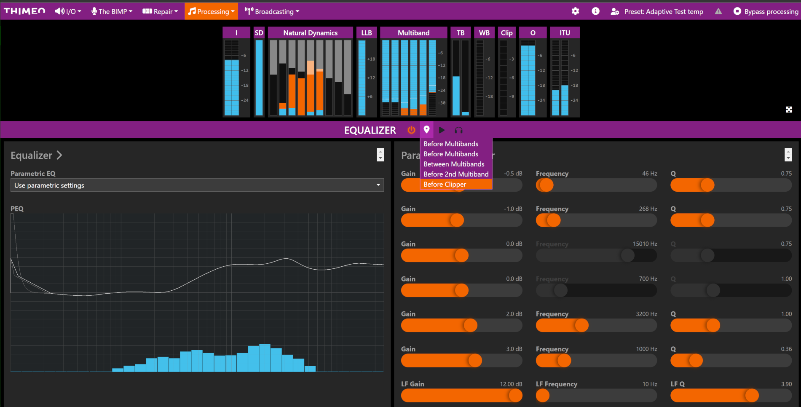This screenshot has width=801, height=407.
Task: Click the LF Gain slider handle
Action: click(x=515, y=396)
